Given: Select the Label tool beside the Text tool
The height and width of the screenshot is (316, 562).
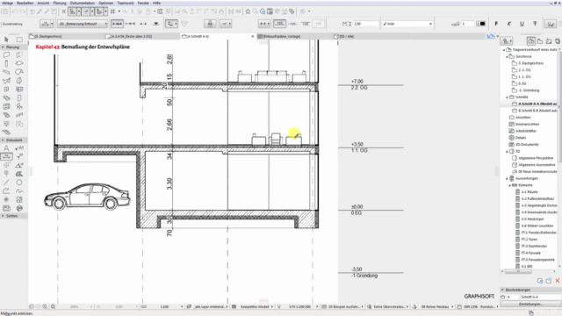Looking at the screenshot, I should tap(19, 148).
